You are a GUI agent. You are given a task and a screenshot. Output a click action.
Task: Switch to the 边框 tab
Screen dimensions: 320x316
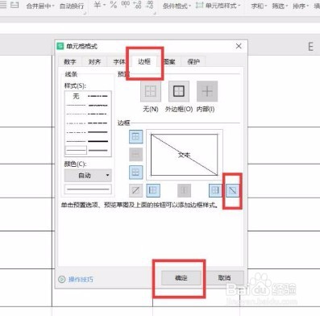(x=144, y=61)
